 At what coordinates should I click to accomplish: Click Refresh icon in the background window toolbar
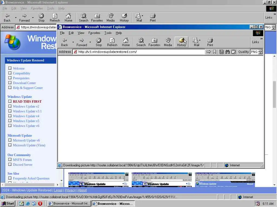click(55, 18)
